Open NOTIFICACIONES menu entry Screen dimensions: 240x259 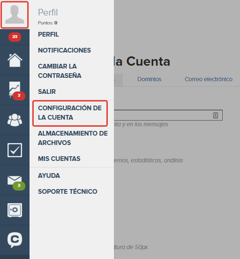64,50
